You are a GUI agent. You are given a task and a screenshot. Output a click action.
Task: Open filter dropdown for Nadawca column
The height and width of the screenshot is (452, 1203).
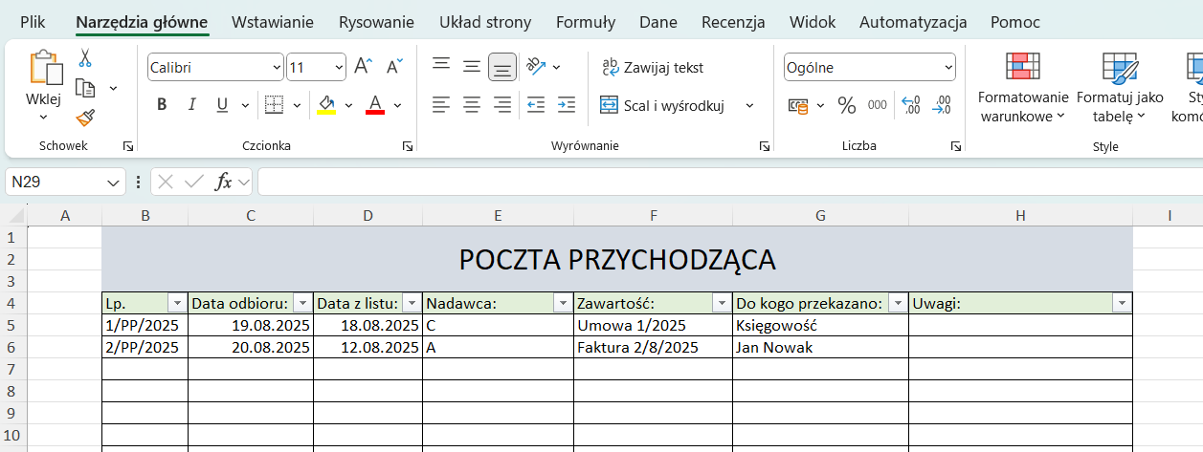click(562, 303)
